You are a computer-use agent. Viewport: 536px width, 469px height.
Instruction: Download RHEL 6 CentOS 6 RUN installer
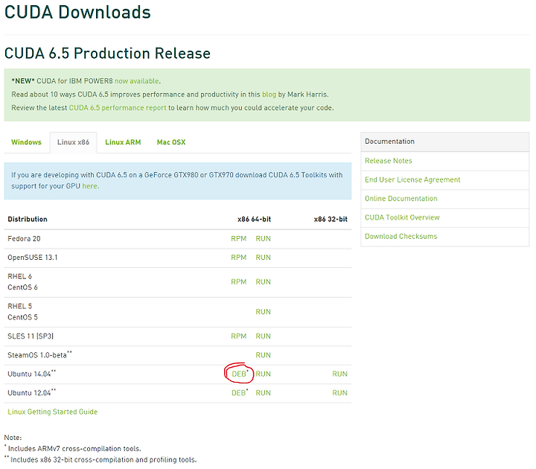264,281
